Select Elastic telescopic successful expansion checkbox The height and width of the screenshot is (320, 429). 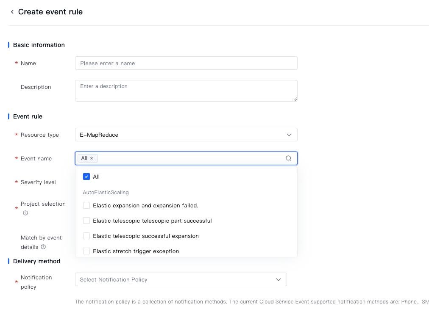click(86, 236)
